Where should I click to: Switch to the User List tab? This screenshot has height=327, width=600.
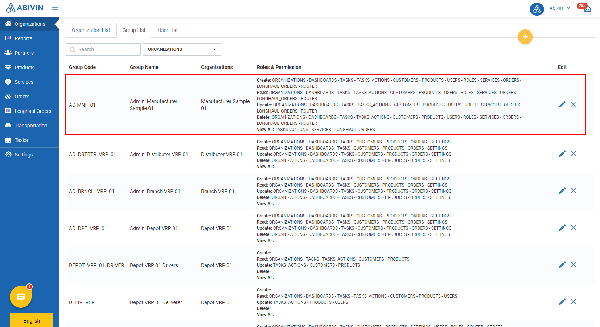[168, 30]
